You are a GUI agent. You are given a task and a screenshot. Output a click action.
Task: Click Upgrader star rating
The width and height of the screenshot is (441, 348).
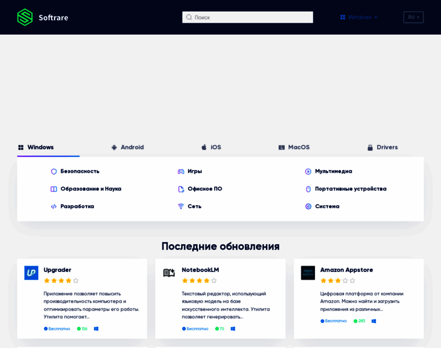coord(61,281)
